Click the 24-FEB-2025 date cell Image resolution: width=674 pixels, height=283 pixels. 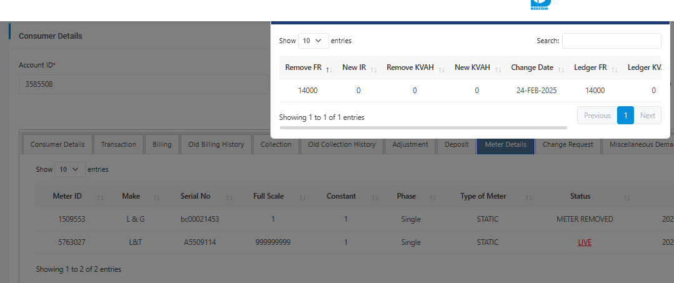[537, 91]
